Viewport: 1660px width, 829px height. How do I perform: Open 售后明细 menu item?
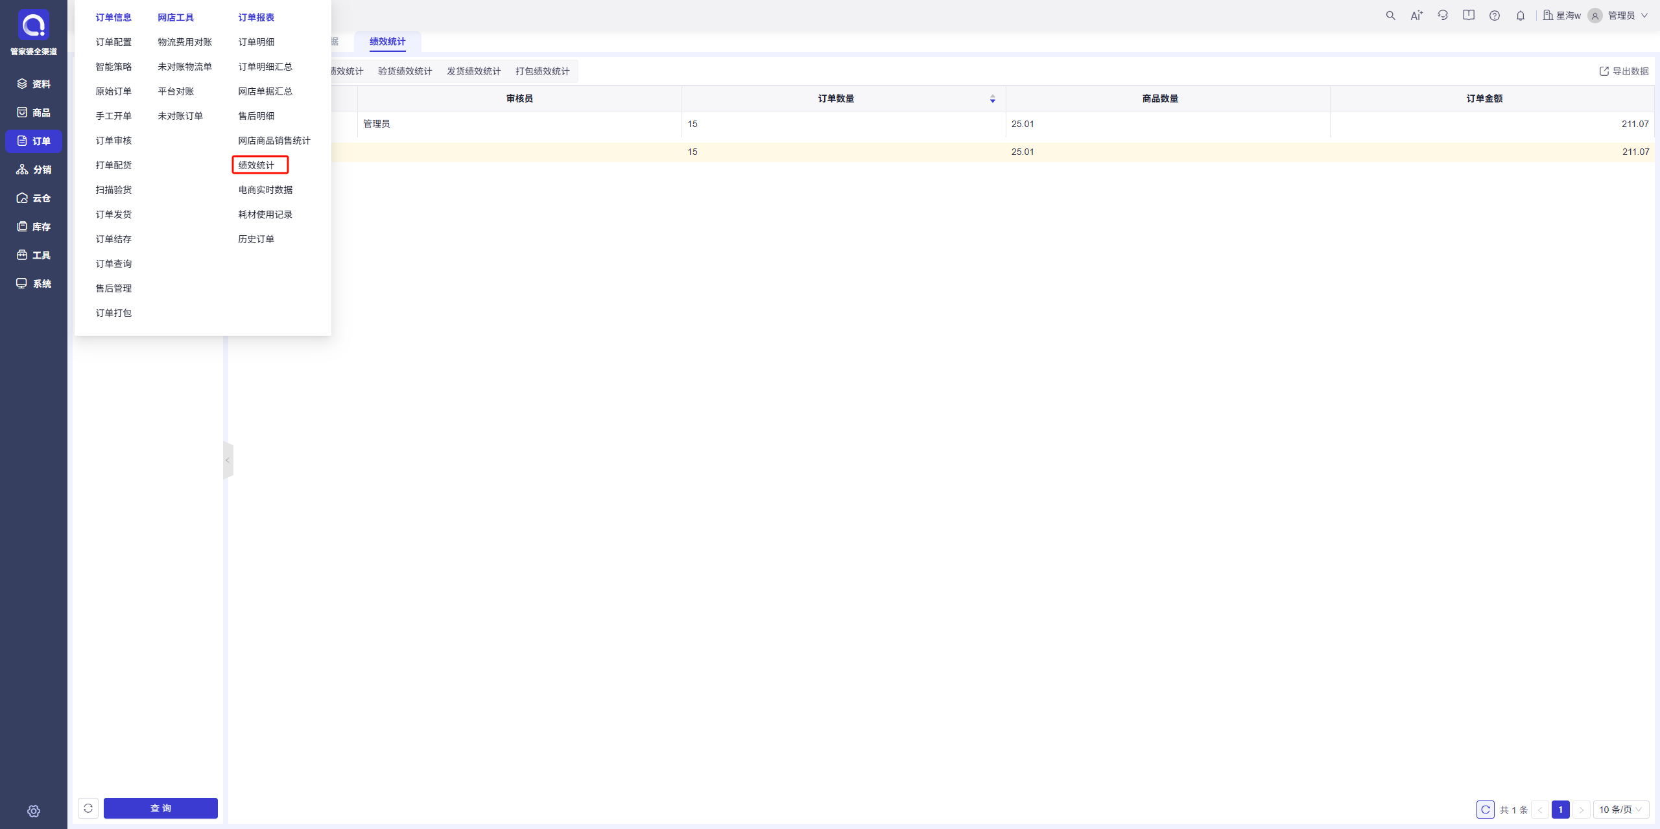tap(256, 116)
